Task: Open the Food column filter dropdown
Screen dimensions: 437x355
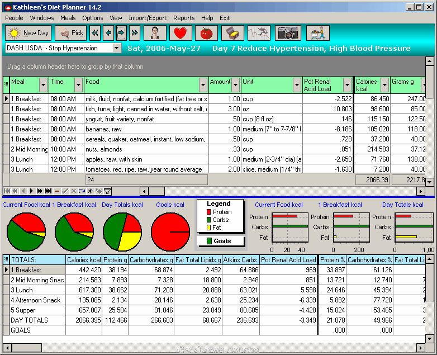Action: click(203, 85)
